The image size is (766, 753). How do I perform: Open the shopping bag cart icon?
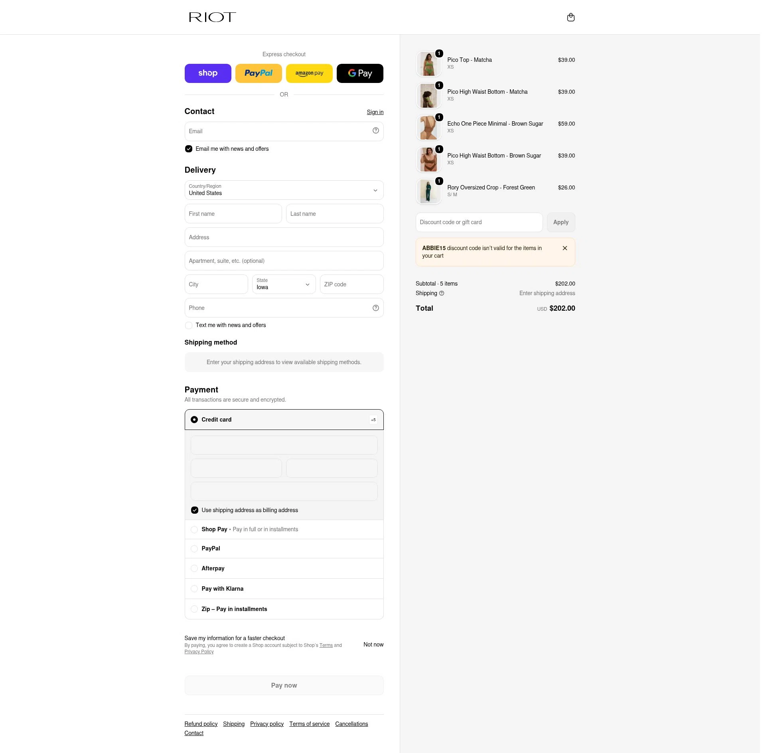571,17
